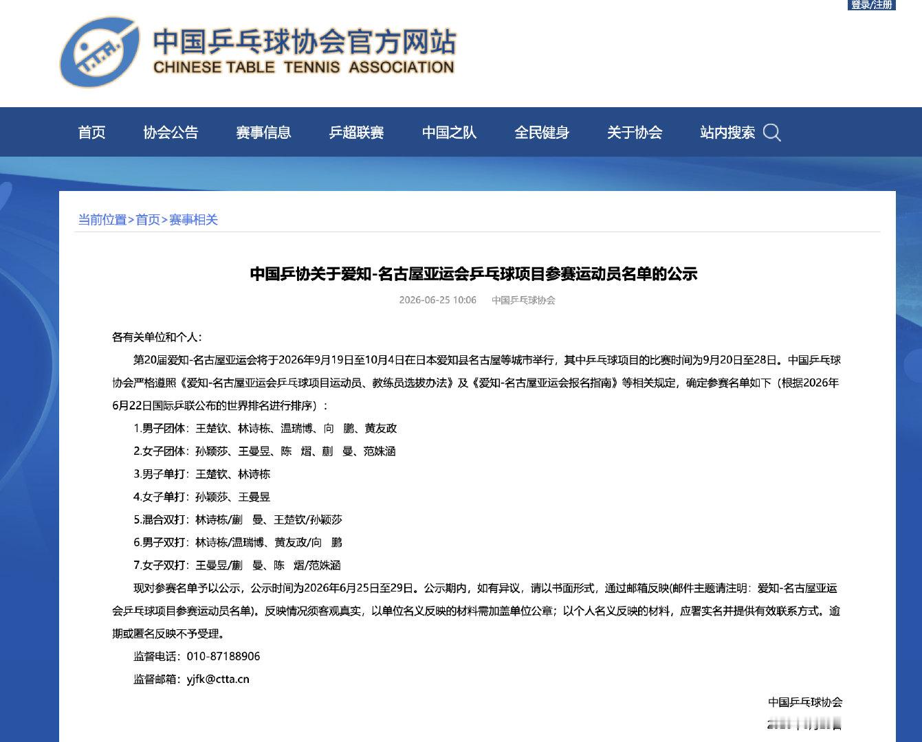Open the 全民健身 navigation item
Image resolution: width=922 pixels, height=742 pixels.
point(542,132)
